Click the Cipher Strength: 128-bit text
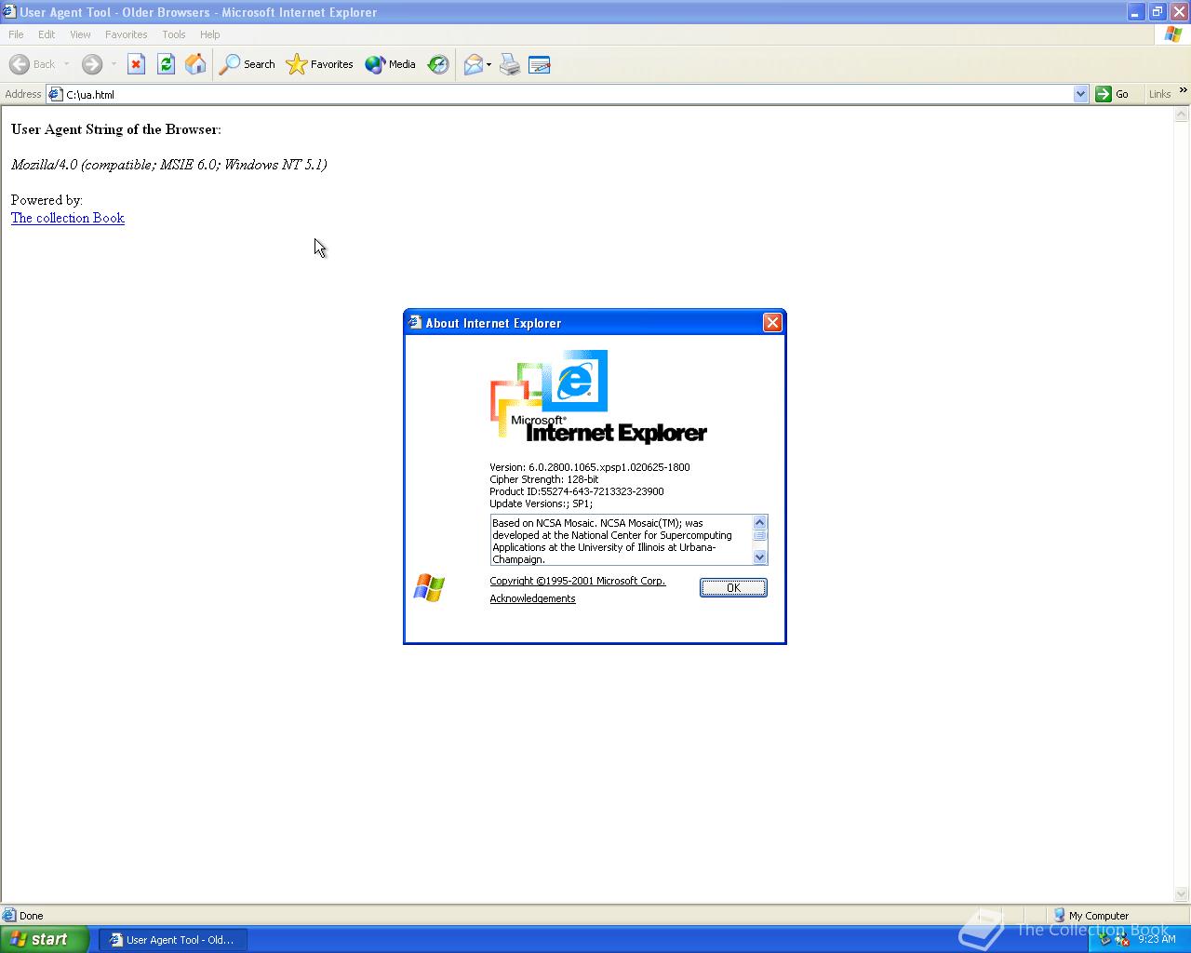The height and width of the screenshot is (953, 1191). pos(544,479)
